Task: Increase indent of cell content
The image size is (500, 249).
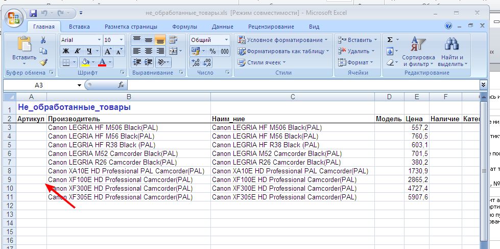Action: [148, 62]
